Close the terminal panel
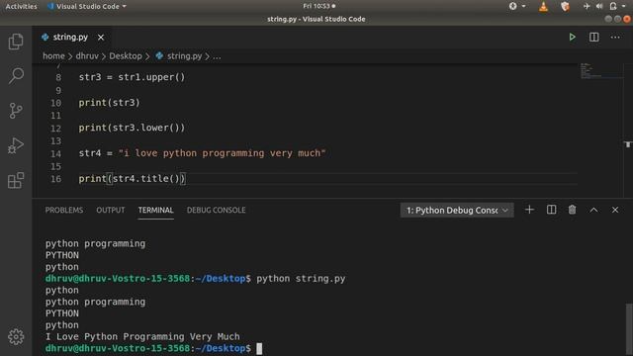This screenshot has height=356, width=633. click(615, 210)
